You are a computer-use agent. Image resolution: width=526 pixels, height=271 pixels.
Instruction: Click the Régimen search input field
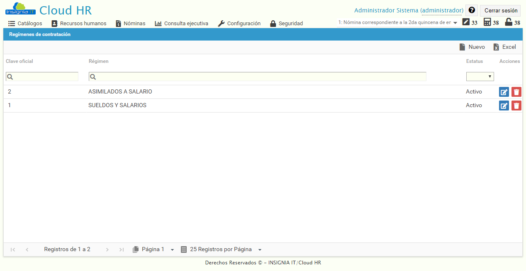pos(257,76)
